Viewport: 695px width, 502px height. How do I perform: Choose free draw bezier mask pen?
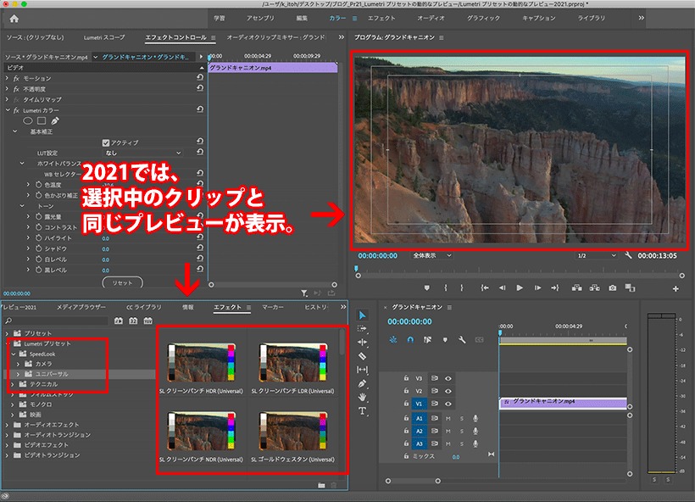55,120
